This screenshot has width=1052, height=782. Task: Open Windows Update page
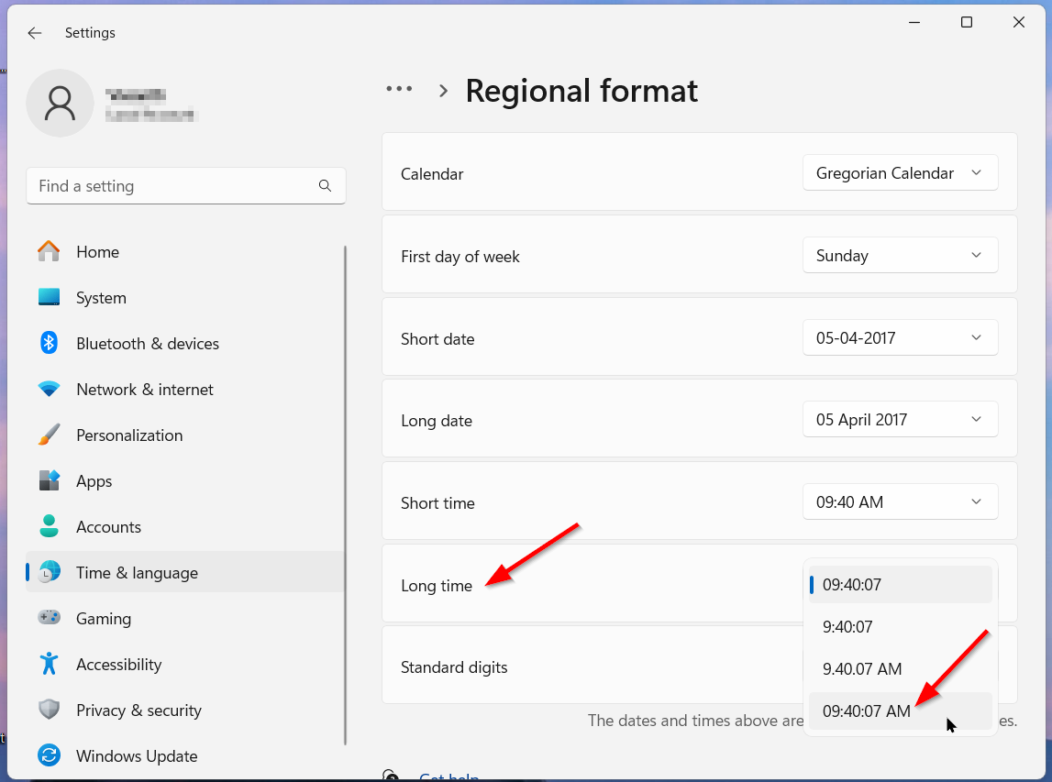[185, 755]
